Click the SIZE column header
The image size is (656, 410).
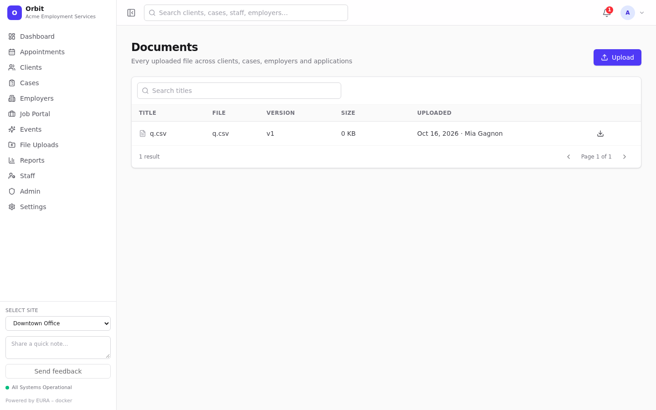(348, 113)
